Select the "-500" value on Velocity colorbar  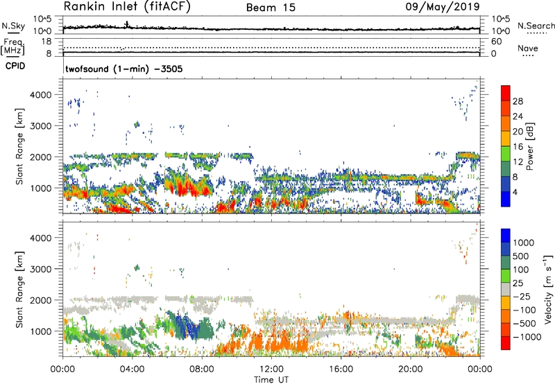(x=524, y=324)
